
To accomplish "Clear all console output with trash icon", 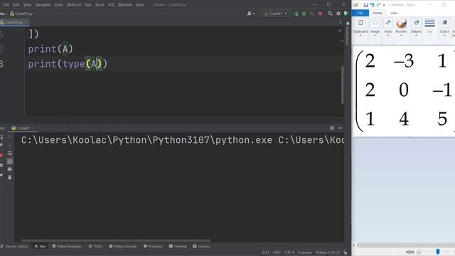I will tap(9, 177).
